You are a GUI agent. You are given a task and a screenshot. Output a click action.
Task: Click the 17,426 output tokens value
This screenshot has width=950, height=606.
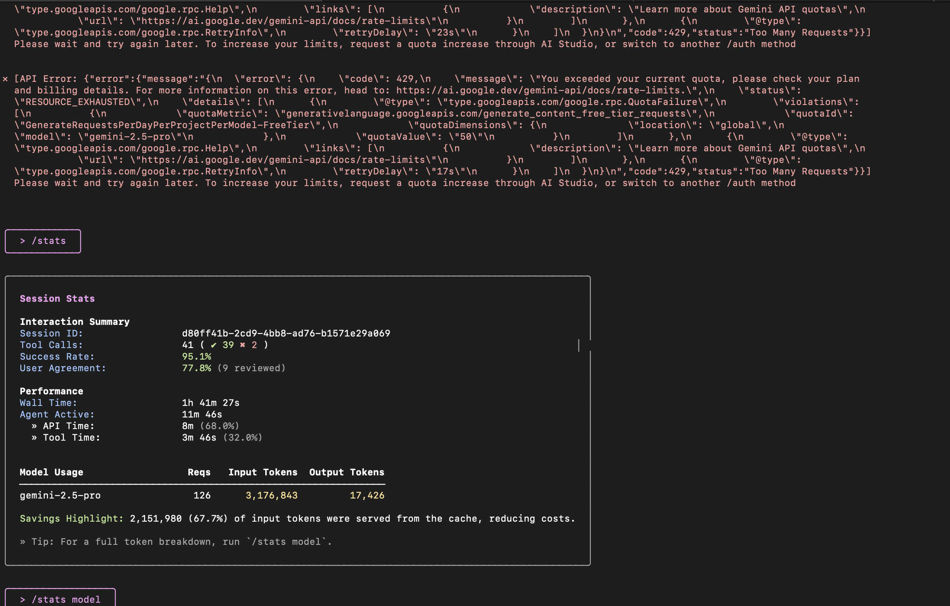point(367,495)
